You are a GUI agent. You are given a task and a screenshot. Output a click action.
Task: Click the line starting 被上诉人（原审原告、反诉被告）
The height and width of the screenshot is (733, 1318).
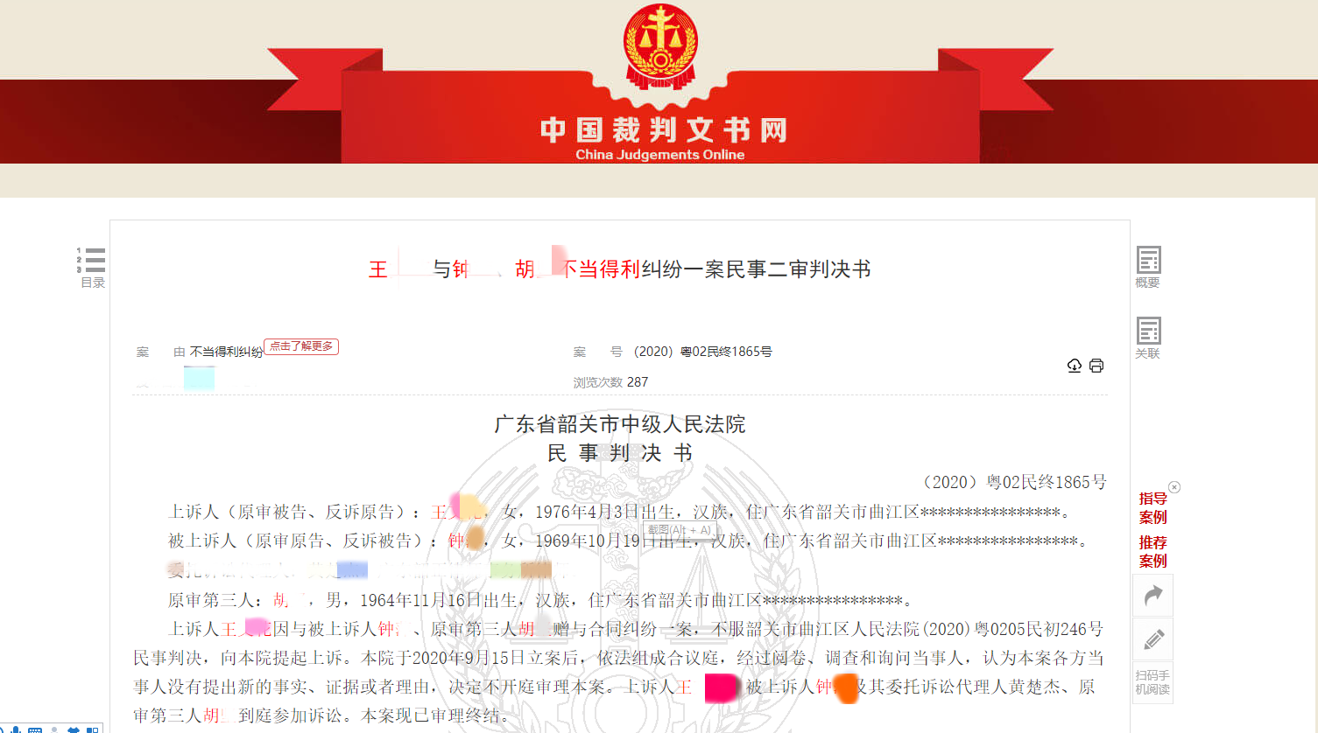point(628,541)
